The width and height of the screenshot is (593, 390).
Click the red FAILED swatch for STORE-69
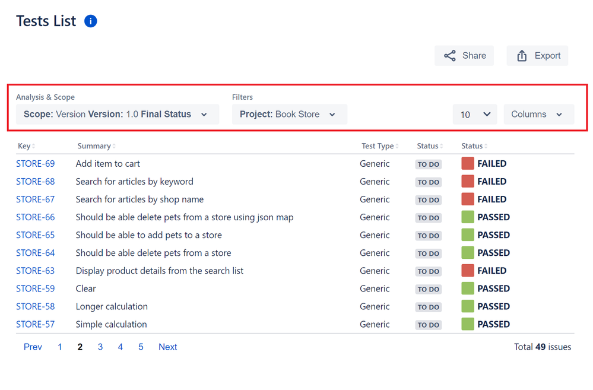click(469, 163)
